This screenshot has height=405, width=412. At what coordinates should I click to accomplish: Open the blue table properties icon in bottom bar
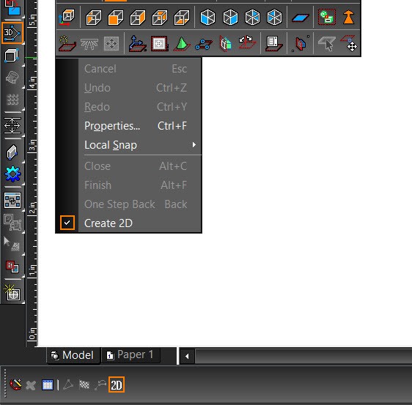[48, 385]
